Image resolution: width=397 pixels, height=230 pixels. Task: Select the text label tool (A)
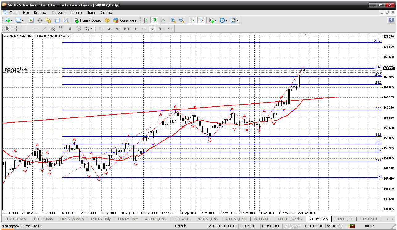(70, 29)
